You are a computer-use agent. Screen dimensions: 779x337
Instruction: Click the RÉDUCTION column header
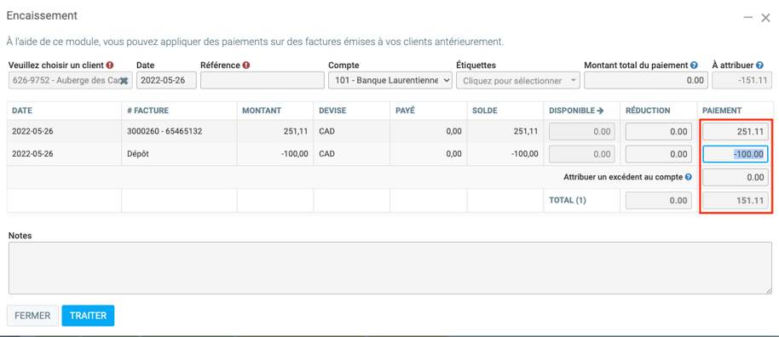pos(648,111)
